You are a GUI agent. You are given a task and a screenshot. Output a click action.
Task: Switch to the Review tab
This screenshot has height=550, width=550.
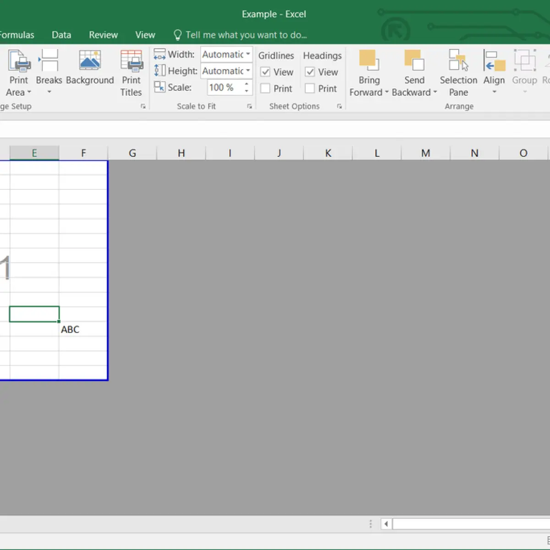(x=103, y=35)
